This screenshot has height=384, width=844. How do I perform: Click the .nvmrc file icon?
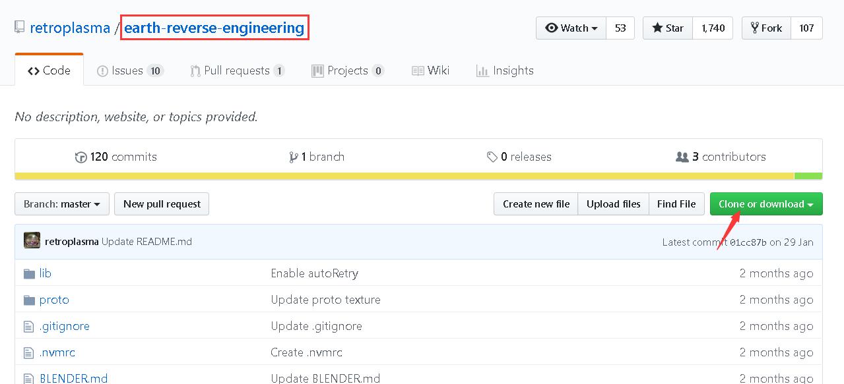point(29,352)
